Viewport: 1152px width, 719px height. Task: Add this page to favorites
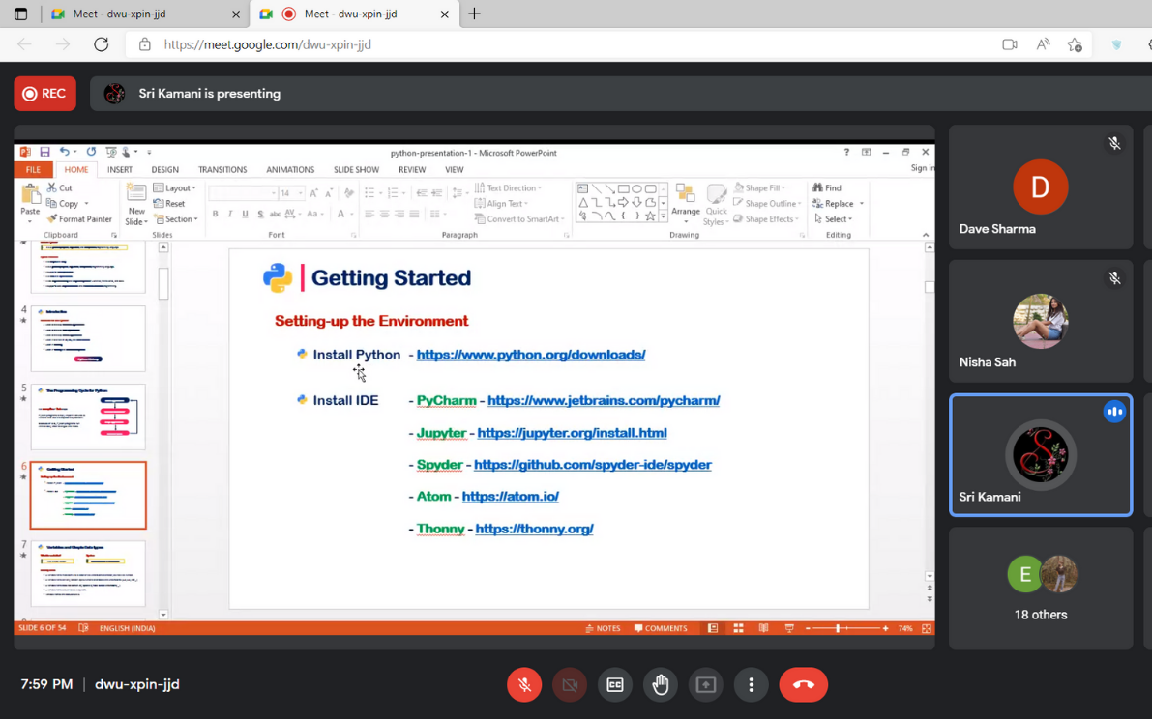point(1075,44)
